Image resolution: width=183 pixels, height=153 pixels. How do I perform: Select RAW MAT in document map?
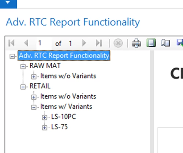45,66
